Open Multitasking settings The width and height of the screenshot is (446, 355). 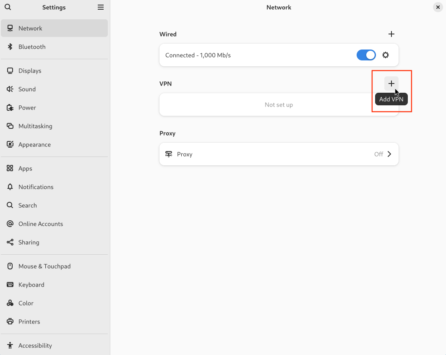(x=54, y=126)
